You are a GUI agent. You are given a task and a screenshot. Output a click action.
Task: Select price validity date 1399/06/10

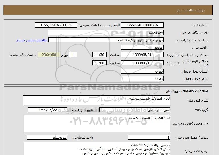[x=142, y=63]
